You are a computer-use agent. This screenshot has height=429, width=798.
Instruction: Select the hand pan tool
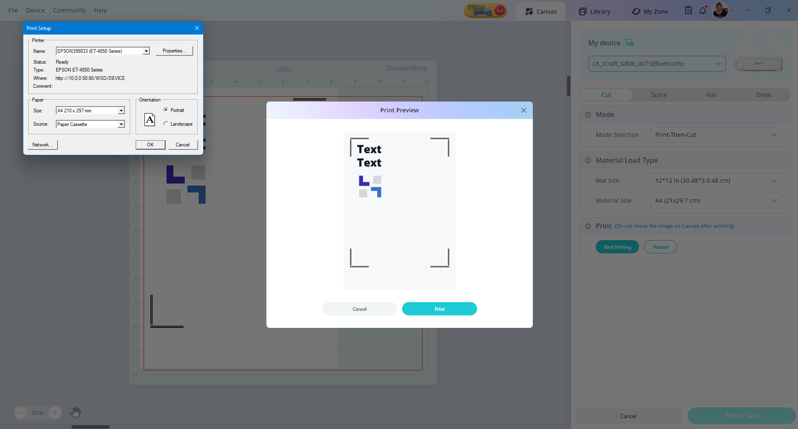[75, 412]
